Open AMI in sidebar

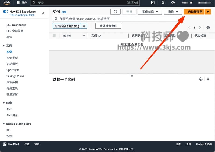click(x=9, y=109)
